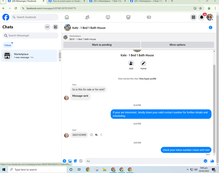Select the Inbox filter tab
This screenshot has height=173, width=219.
pyautogui.click(x=7, y=45)
